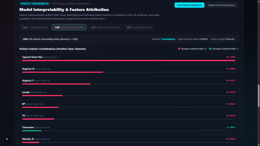
Task: Click the Atypical_Y contribution bar
Action: [56, 84]
